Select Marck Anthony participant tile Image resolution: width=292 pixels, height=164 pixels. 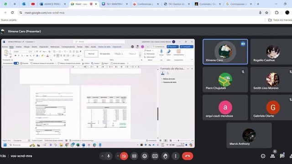coord(249,135)
